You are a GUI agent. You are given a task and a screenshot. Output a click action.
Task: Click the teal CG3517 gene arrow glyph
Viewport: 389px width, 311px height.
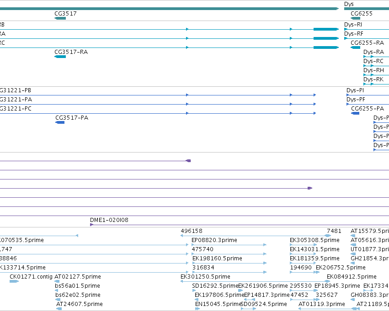[60, 18]
